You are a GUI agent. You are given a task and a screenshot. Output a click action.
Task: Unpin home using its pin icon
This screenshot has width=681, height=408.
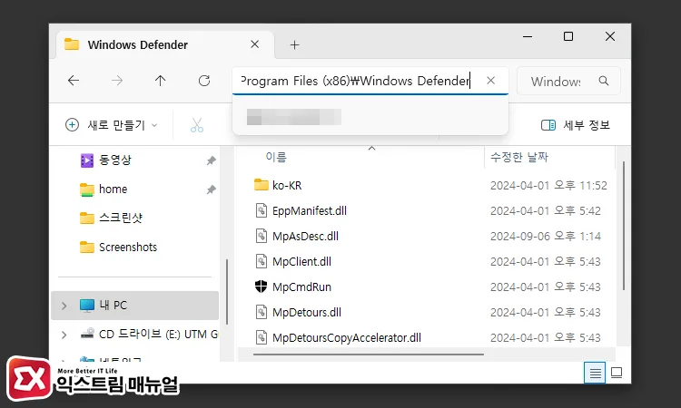click(211, 189)
